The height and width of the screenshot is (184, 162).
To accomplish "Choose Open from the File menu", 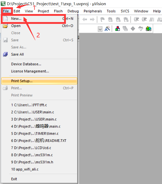I will click(39, 26).
